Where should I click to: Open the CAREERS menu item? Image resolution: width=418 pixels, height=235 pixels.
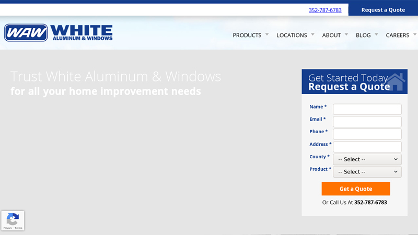click(398, 35)
